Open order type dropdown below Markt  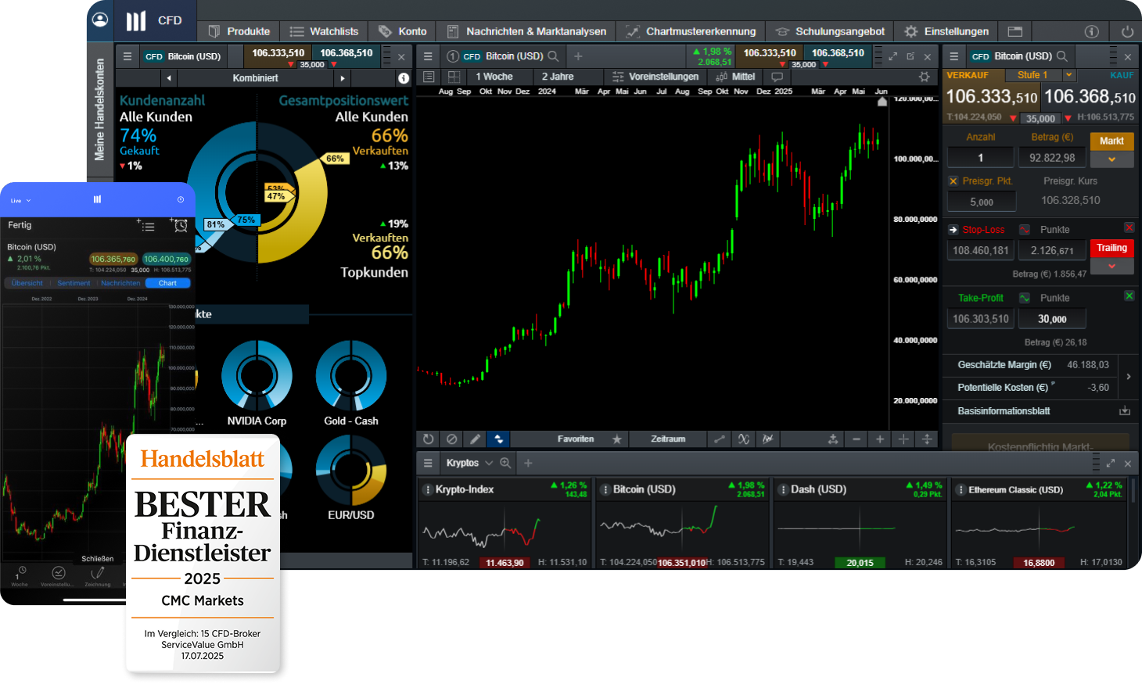point(1111,159)
